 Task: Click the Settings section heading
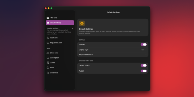[82, 40]
